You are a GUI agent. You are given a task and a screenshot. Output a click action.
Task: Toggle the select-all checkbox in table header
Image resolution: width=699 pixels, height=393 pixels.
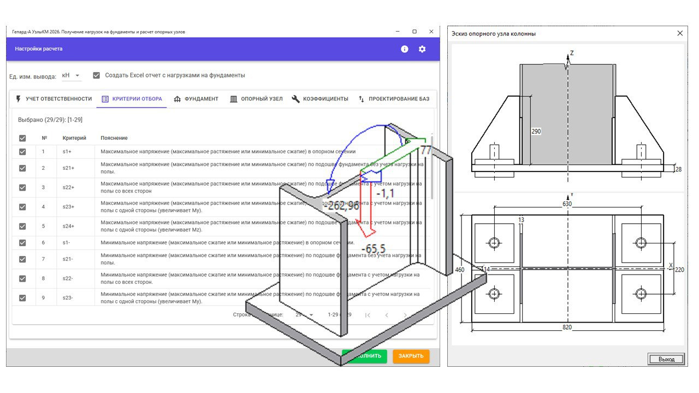coord(22,138)
